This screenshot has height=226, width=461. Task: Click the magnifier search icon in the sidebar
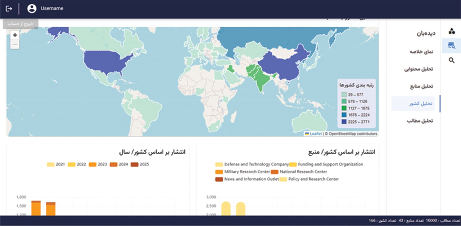coord(452,60)
